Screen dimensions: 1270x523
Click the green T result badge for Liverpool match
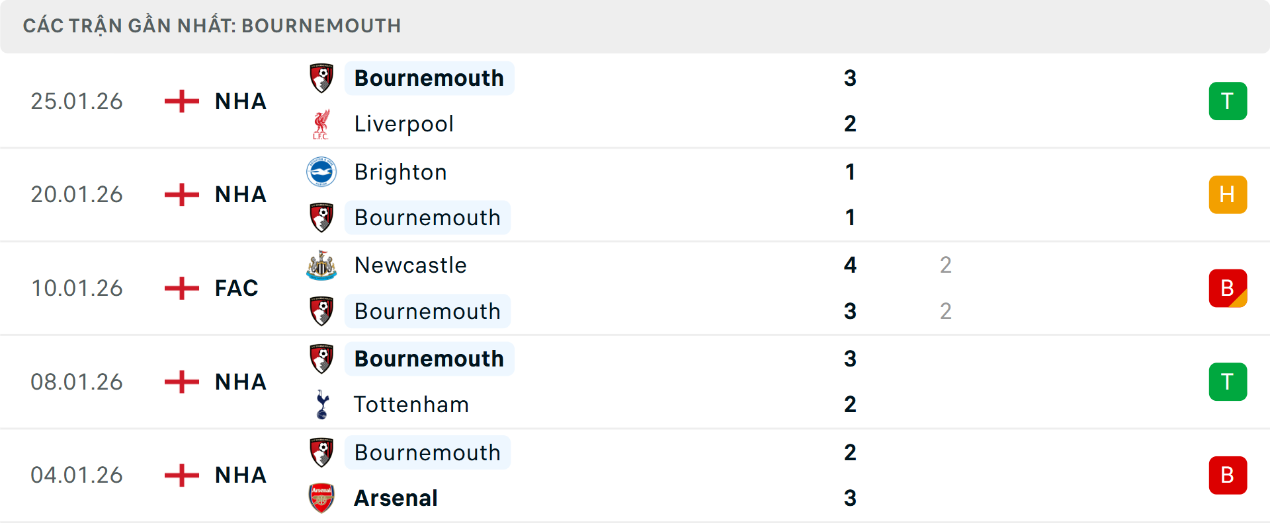[x=1228, y=100]
